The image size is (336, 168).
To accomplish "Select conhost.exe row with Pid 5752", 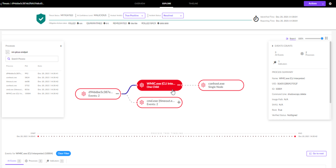I will coord(33,85).
